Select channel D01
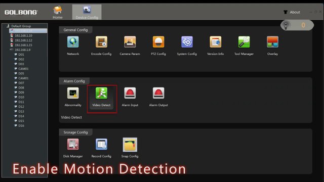 click(x=21, y=55)
